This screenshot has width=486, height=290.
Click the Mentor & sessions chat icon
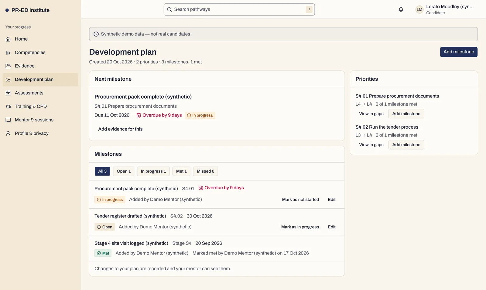click(x=8, y=120)
